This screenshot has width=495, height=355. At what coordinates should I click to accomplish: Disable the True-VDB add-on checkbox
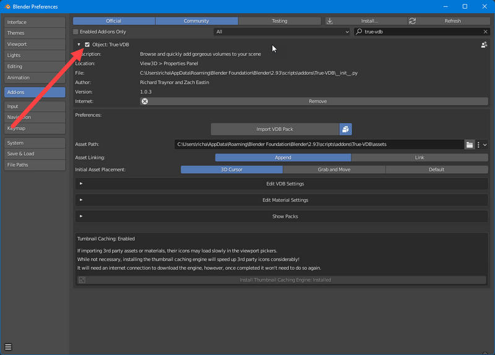click(x=87, y=45)
